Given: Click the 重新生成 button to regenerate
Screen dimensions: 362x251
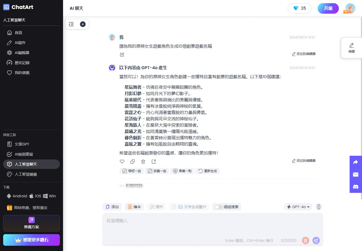Looking at the screenshot, I should pos(207,171).
